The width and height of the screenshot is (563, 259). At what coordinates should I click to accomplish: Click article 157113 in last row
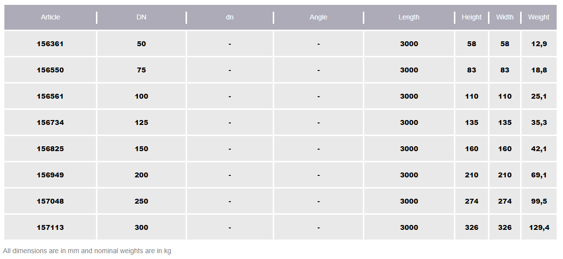point(50,227)
